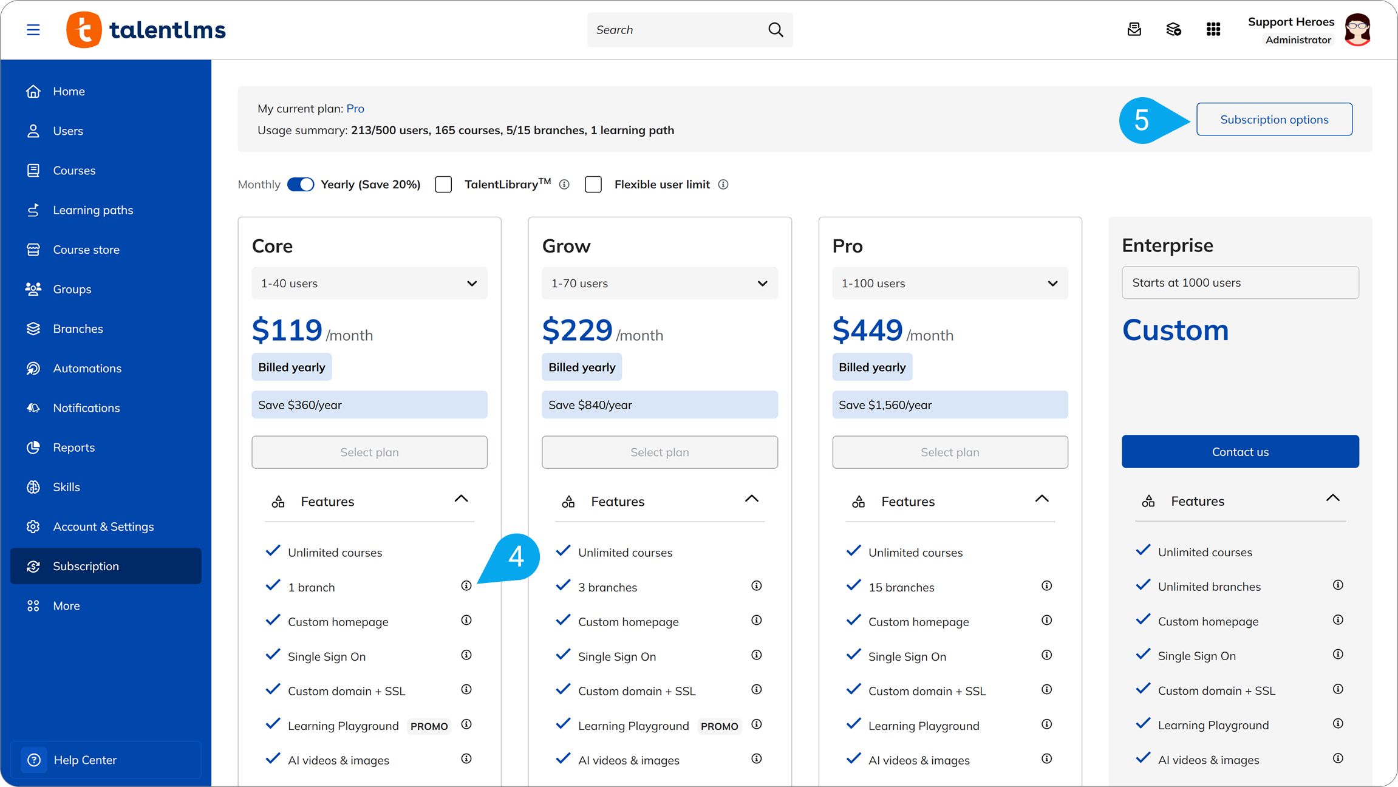Show info for Pro Custom homepage
The image size is (1398, 787).
point(1047,621)
